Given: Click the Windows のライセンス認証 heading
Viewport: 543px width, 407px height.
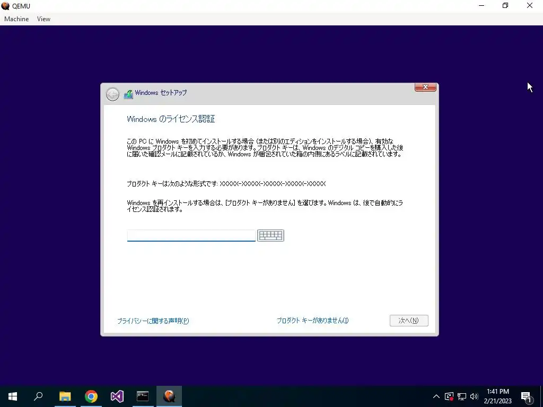Looking at the screenshot, I should point(171,119).
